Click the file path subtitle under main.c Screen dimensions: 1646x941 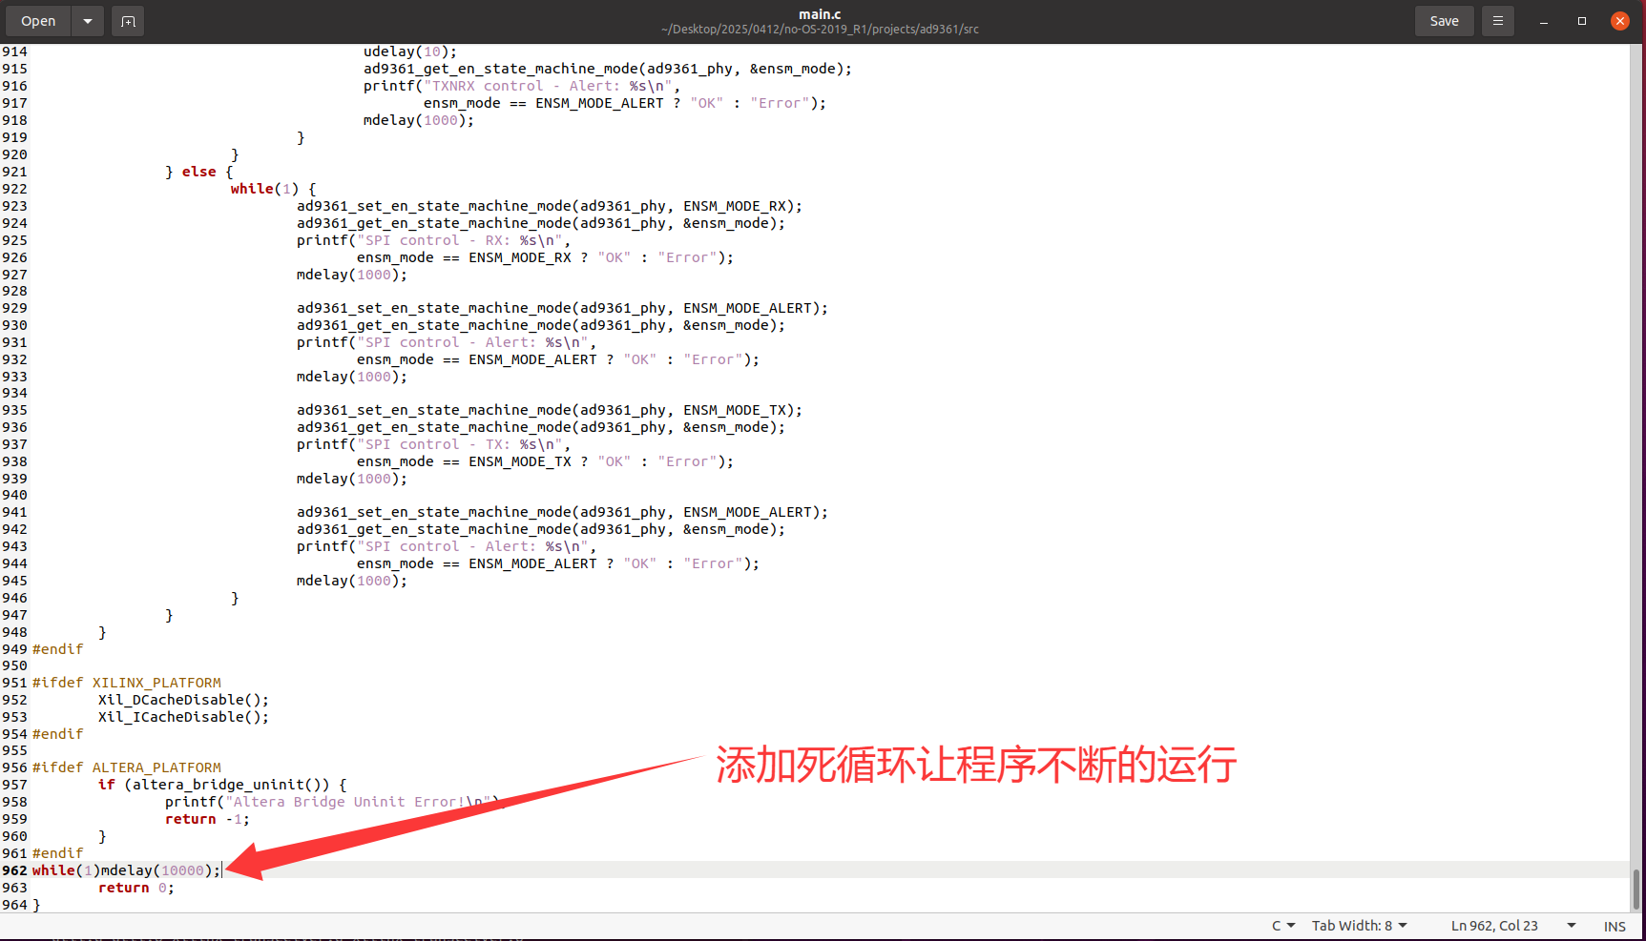820,30
